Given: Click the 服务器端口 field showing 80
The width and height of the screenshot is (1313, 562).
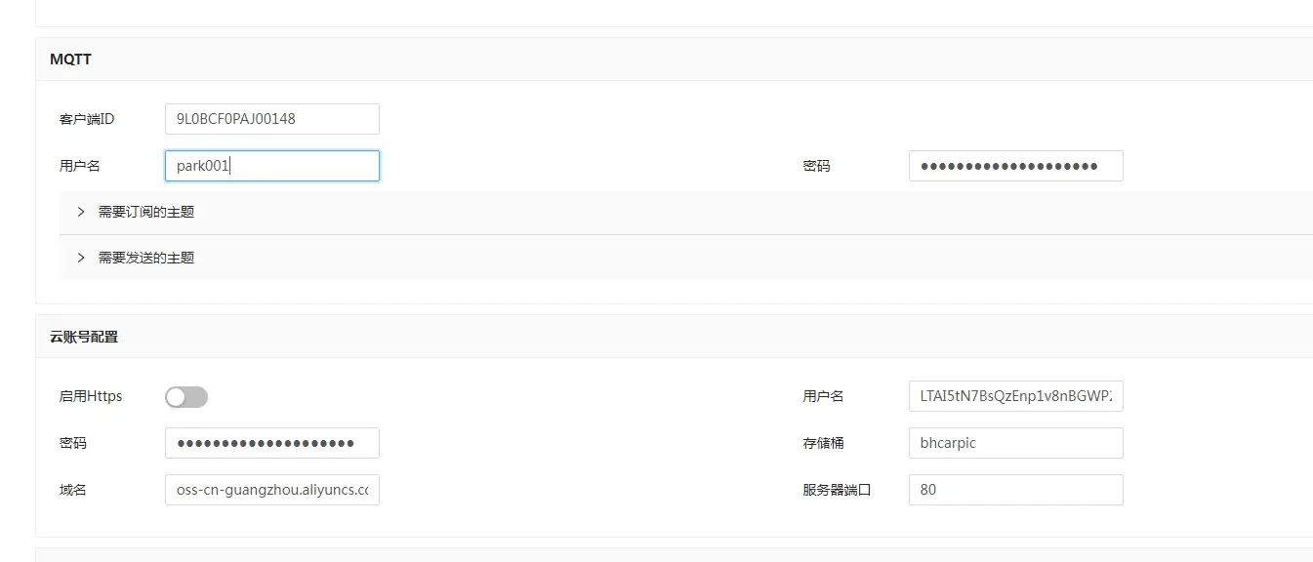Looking at the screenshot, I should coord(1015,490).
